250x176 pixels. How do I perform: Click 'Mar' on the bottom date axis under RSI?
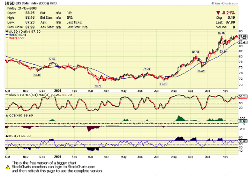pyautogui.click(x=90, y=157)
